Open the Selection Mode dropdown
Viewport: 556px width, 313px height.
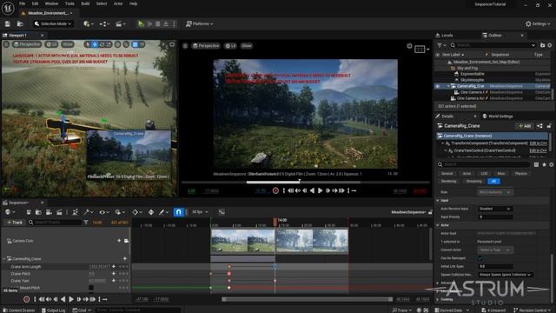pyautogui.click(x=53, y=23)
